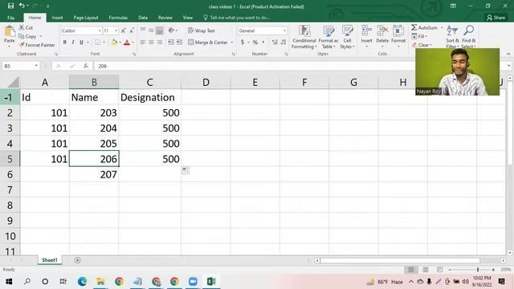Apply fill color bucket icon
This screenshot has width=514, height=289.
pyautogui.click(x=114, y=43)
